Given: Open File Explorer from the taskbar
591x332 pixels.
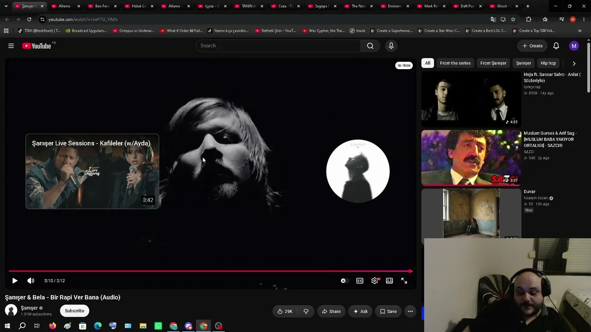Looking at the screenshot, I should tap(143, 326).
